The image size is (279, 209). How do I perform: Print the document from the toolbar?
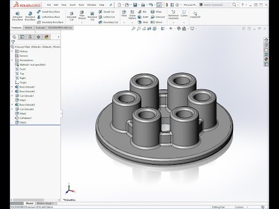[143, 5]
